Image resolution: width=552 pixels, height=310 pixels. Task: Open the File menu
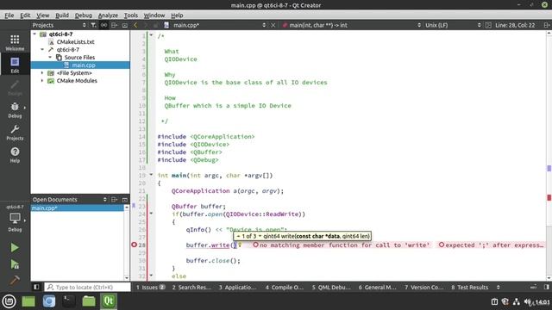pos(9,15)
